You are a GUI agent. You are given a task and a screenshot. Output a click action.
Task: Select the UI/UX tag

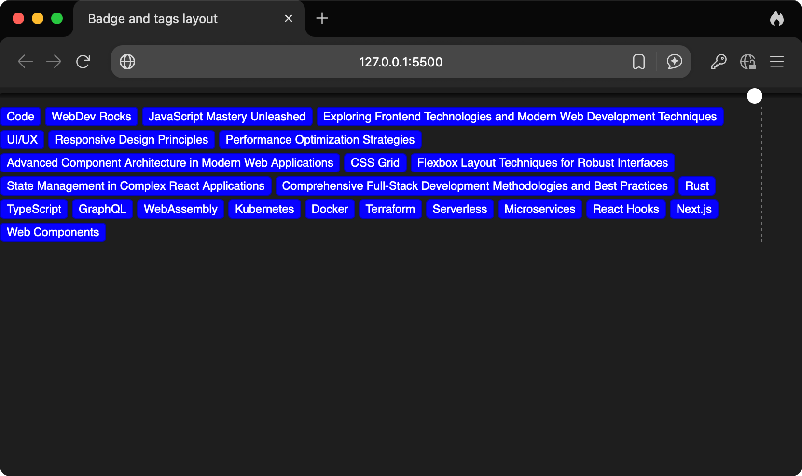coord(22,140)
